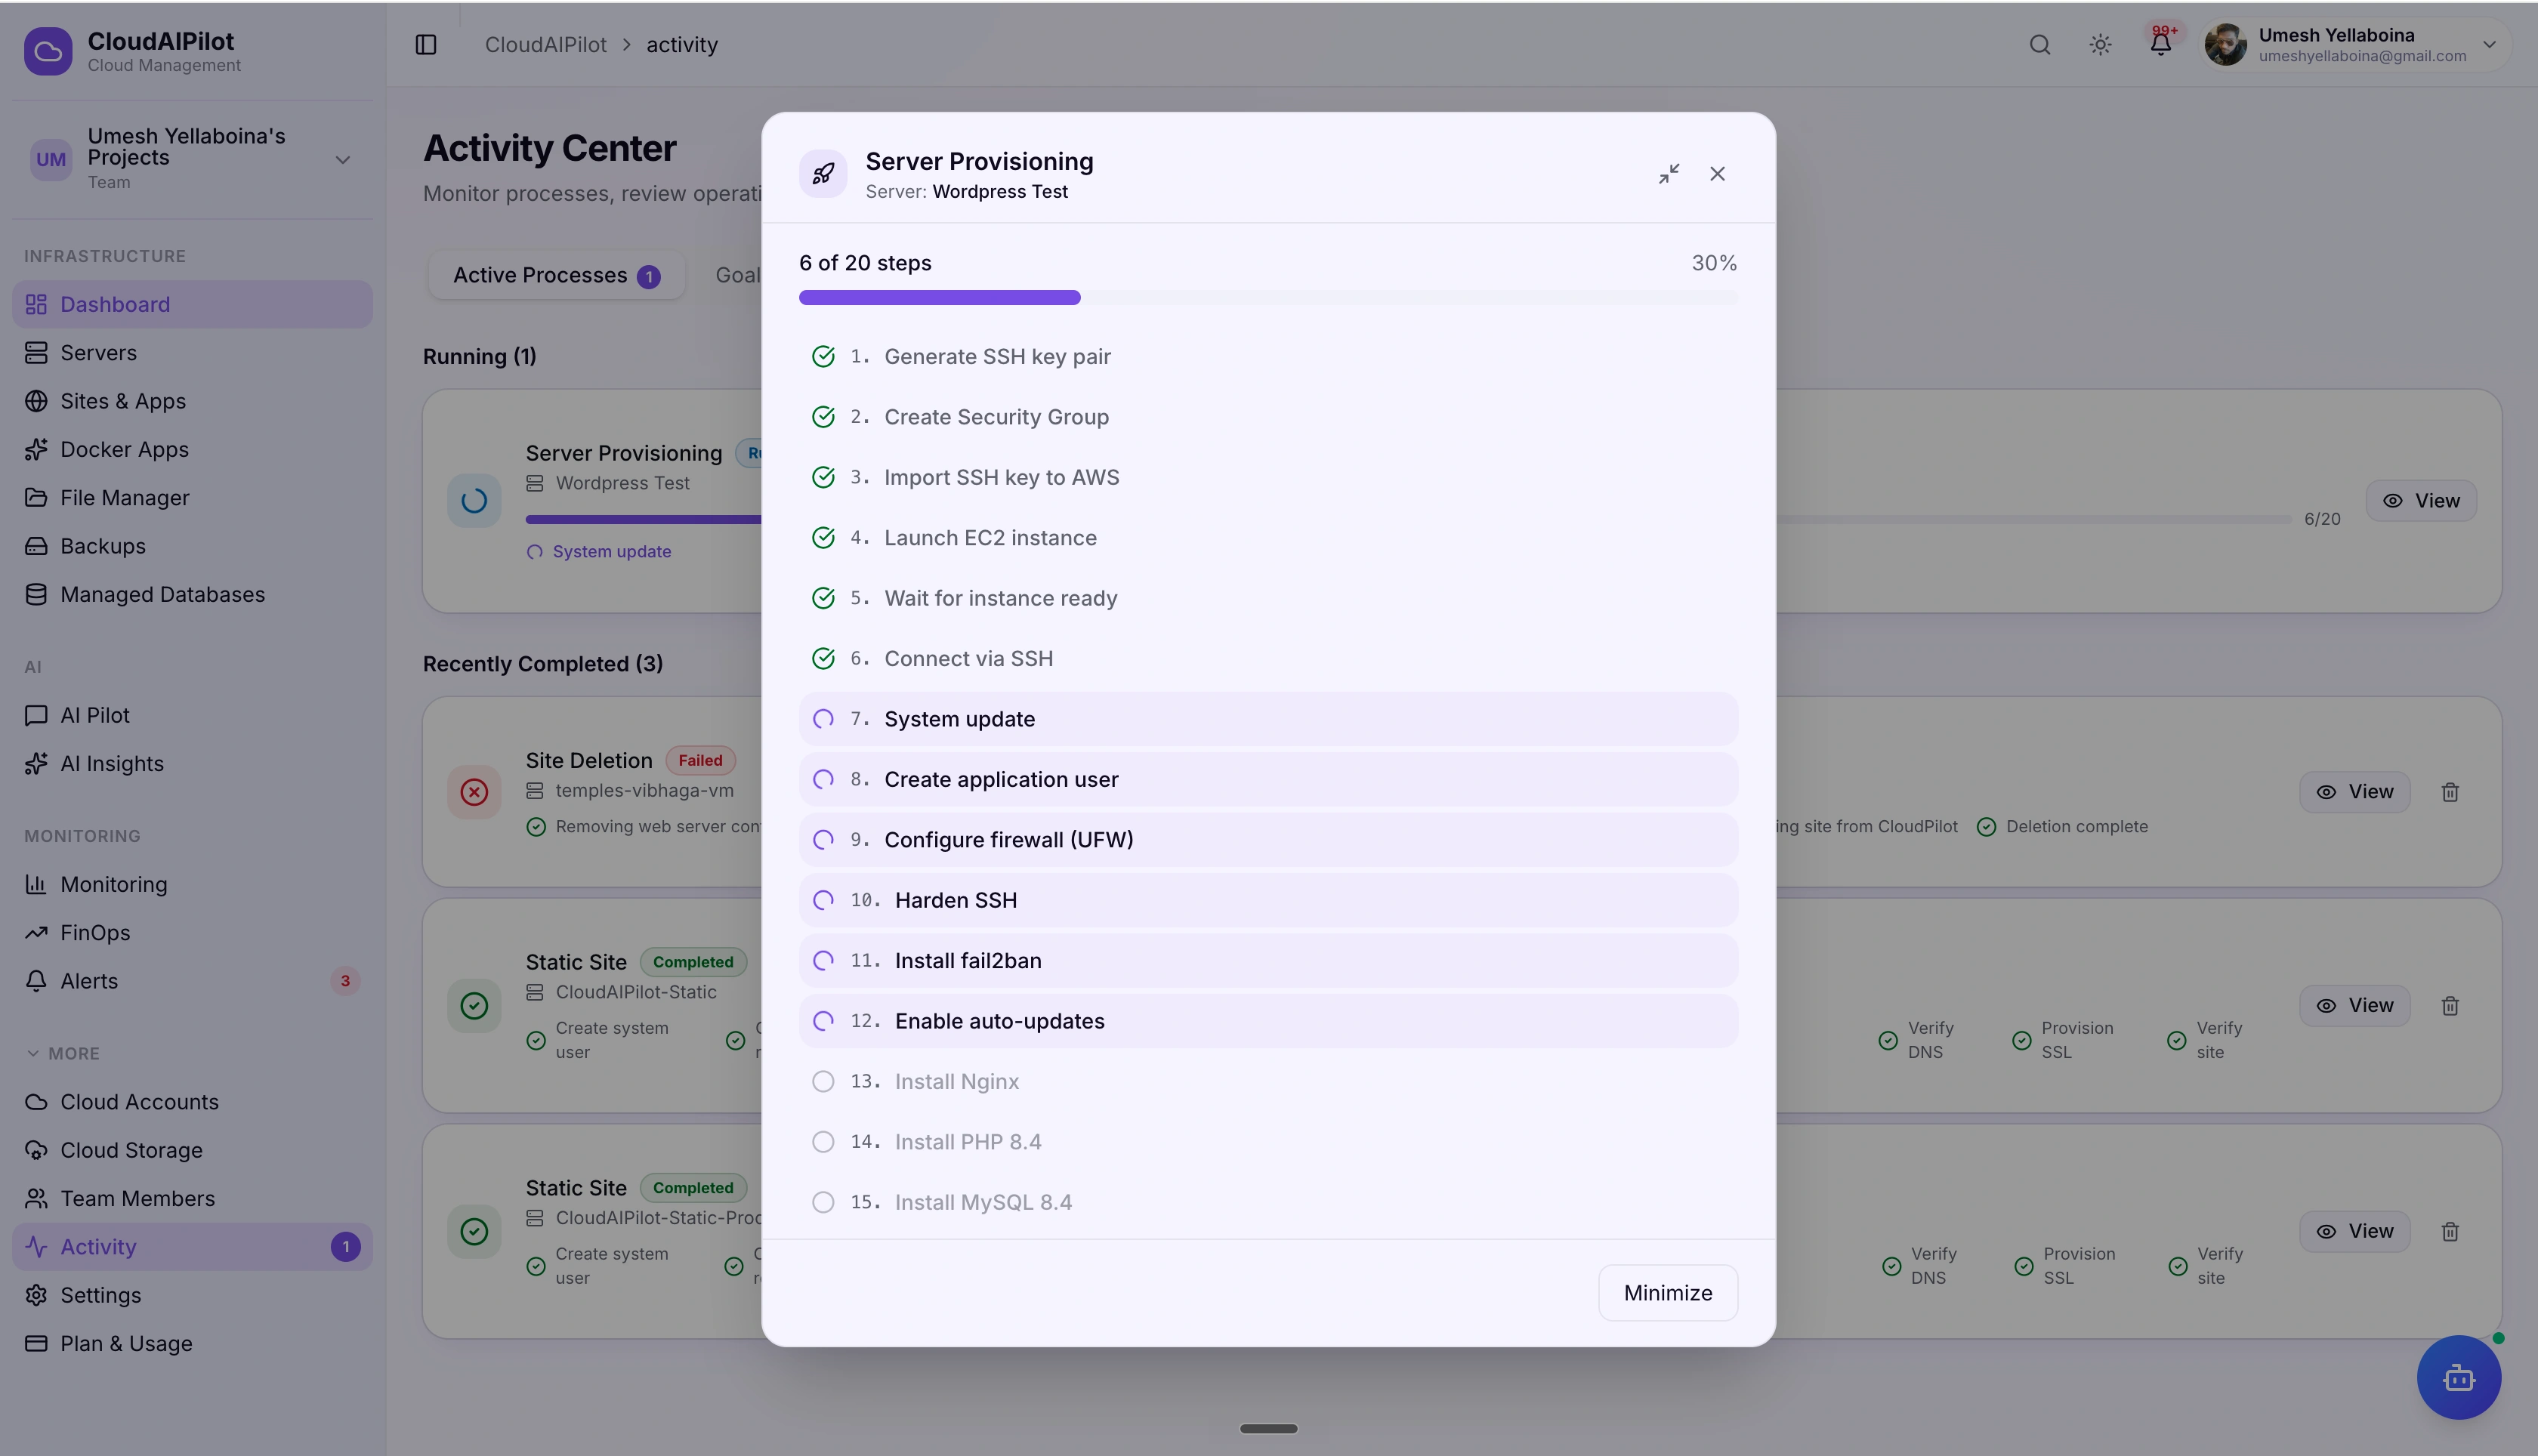Image resolution: width=2538 pixels, height=1456 pixels.
Task: Open Monitoring page
Action: 192,884
